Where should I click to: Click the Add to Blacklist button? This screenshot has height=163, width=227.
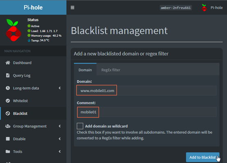(x=202, y=157)
